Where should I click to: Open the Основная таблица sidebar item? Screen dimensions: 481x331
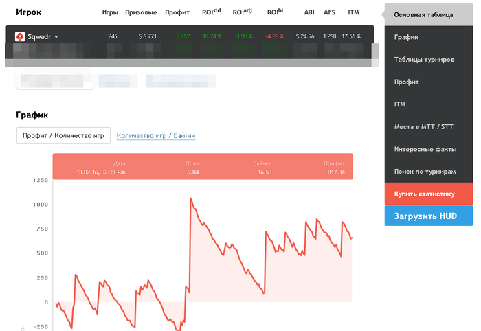tap(429, 14)
